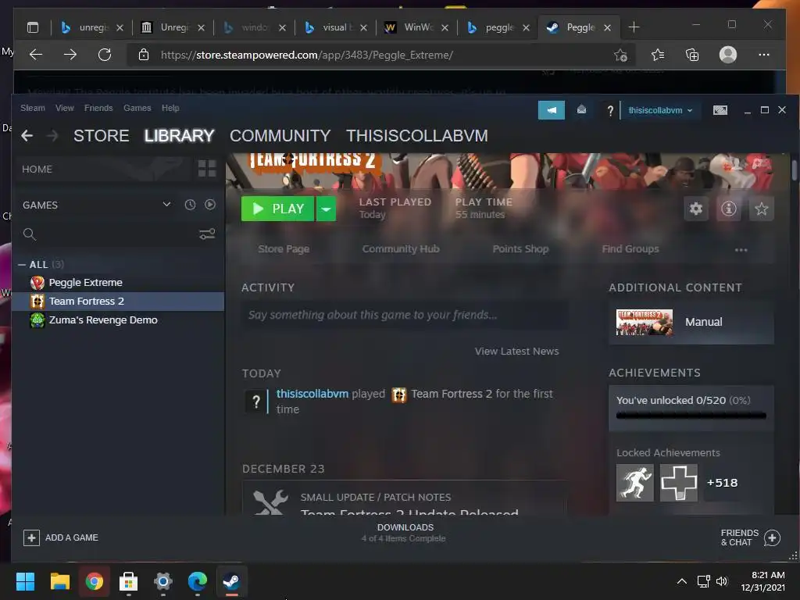Open Edge collections icon
This screenshot has width=800, height=600.
point(692,55)
